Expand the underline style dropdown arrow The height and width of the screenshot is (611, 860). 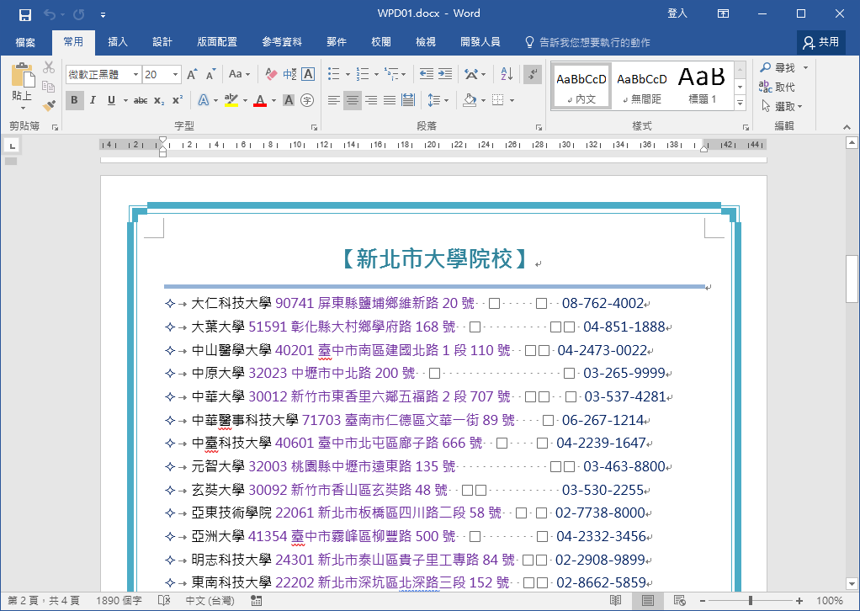pos(125,100)
